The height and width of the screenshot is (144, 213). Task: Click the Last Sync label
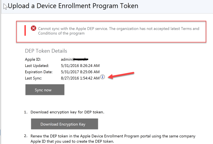click(34, 78)
